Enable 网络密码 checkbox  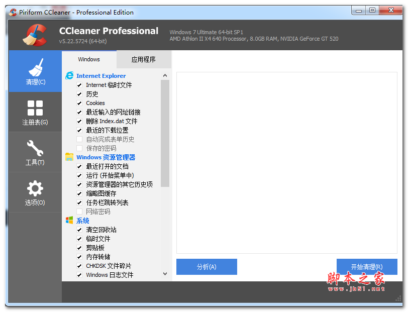pyautogui.click(x=79, y=212)
